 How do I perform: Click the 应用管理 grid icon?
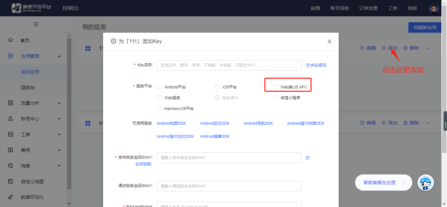(x=10, y=56)
